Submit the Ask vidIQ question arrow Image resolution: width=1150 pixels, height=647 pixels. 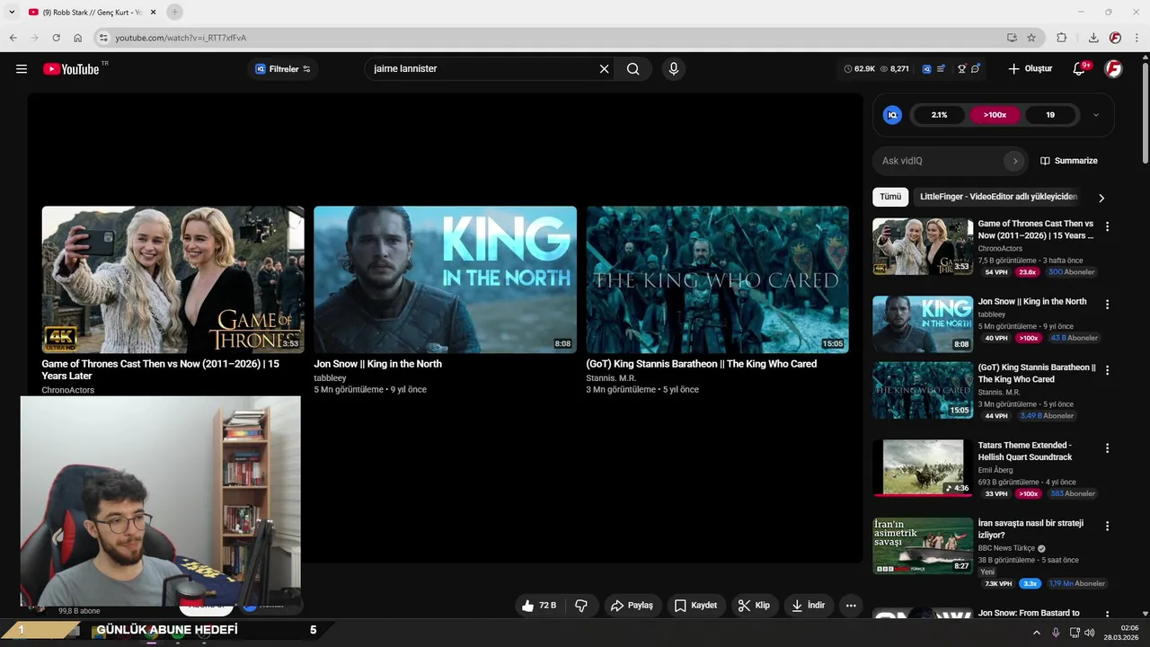coord(1015,161)
